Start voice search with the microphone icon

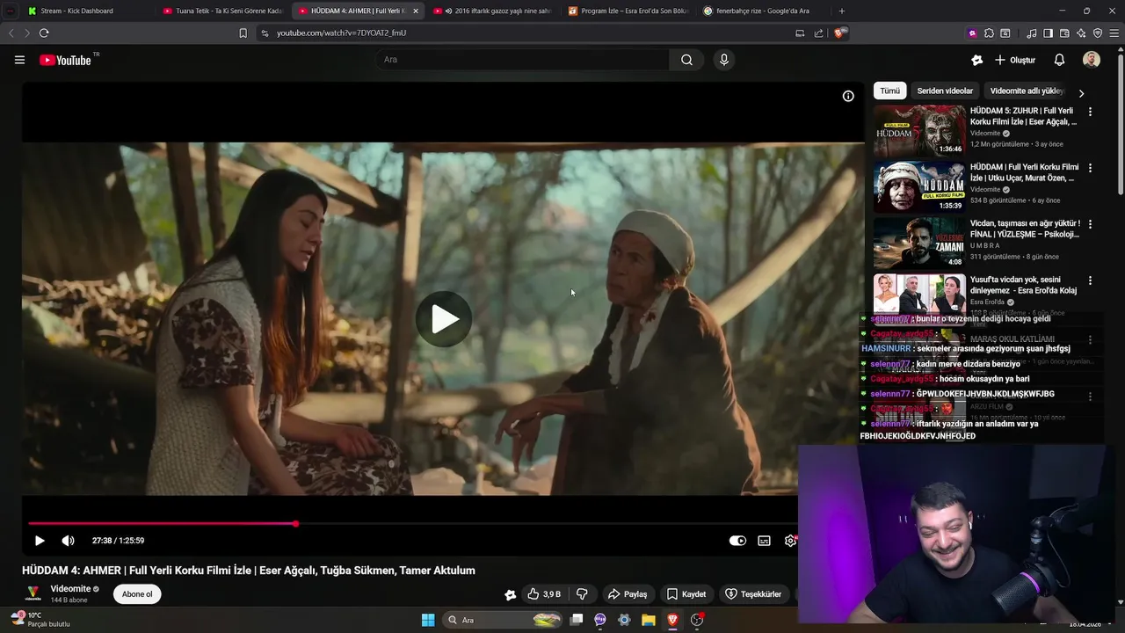click(724, 60)
